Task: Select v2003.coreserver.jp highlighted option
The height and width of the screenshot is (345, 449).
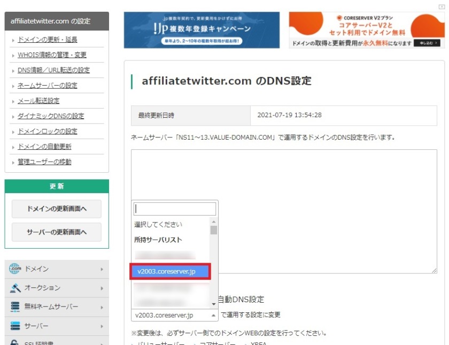Action: tap(170, 271)
